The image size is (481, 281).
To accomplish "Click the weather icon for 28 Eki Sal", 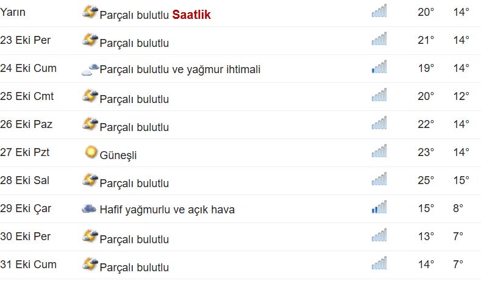I will click(x=90, y=180).
